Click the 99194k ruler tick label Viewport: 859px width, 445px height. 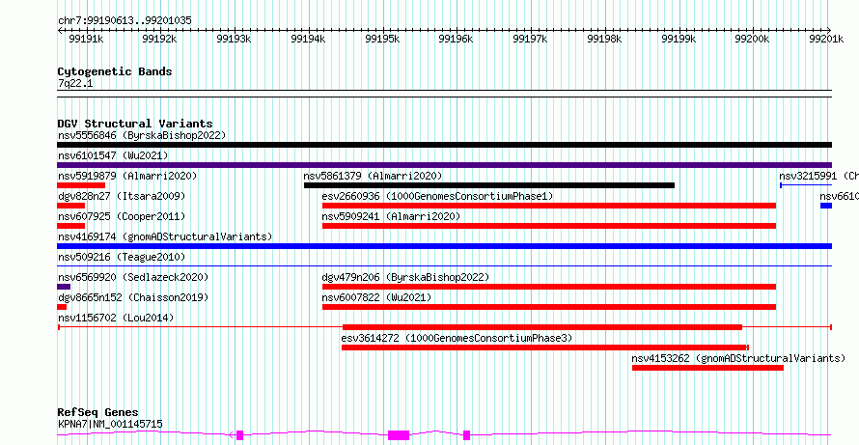pyautogui.click(x=308, y=39)
